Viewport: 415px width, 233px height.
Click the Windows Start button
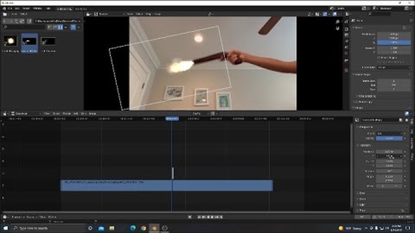[x=5, y=228]
